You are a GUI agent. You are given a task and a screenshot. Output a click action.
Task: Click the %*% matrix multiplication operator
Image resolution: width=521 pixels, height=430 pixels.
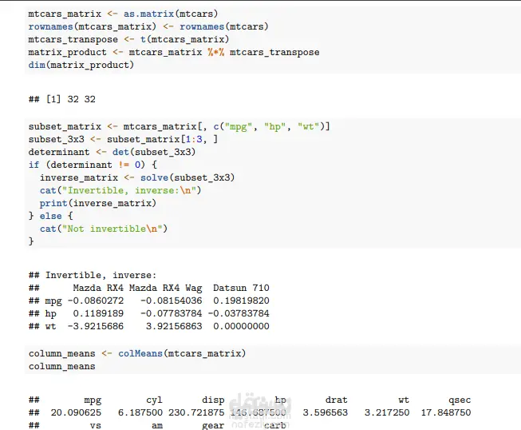[x=216, y=52]
